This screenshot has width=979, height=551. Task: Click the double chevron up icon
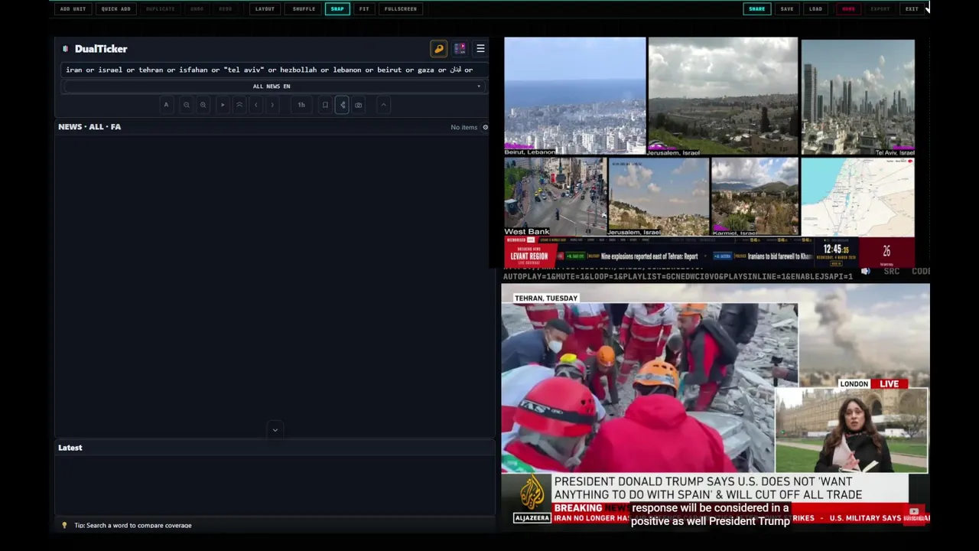[x=239, y=105]
